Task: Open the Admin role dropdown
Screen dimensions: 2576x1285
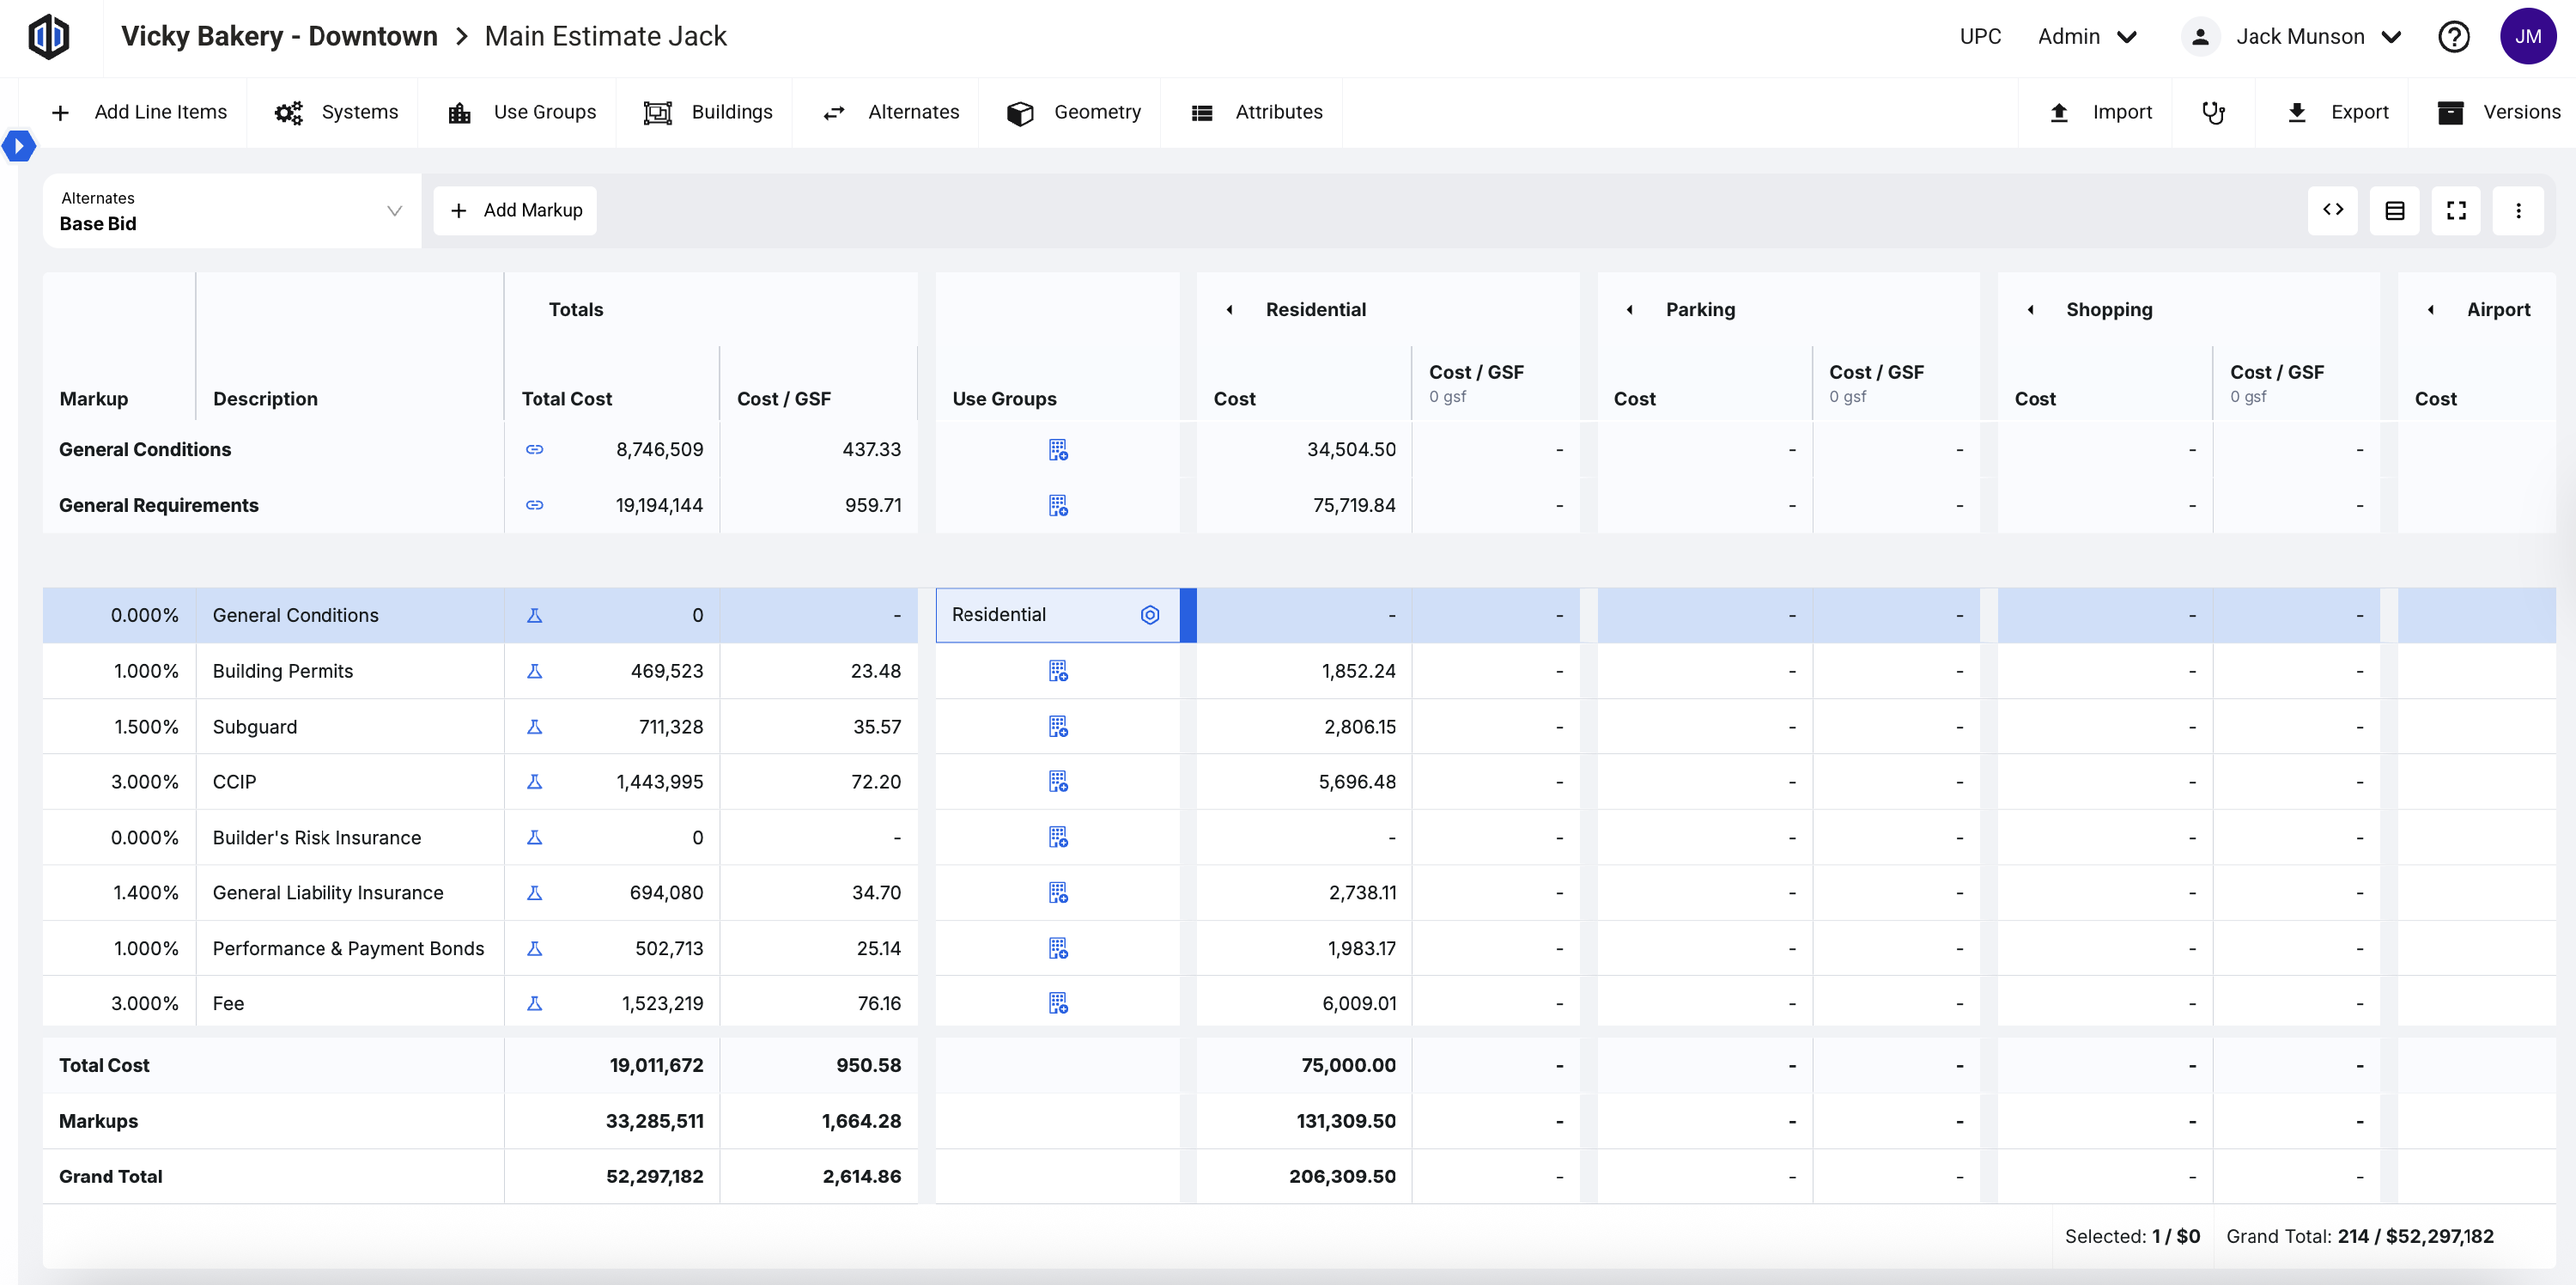Action: coord(2088,37)
